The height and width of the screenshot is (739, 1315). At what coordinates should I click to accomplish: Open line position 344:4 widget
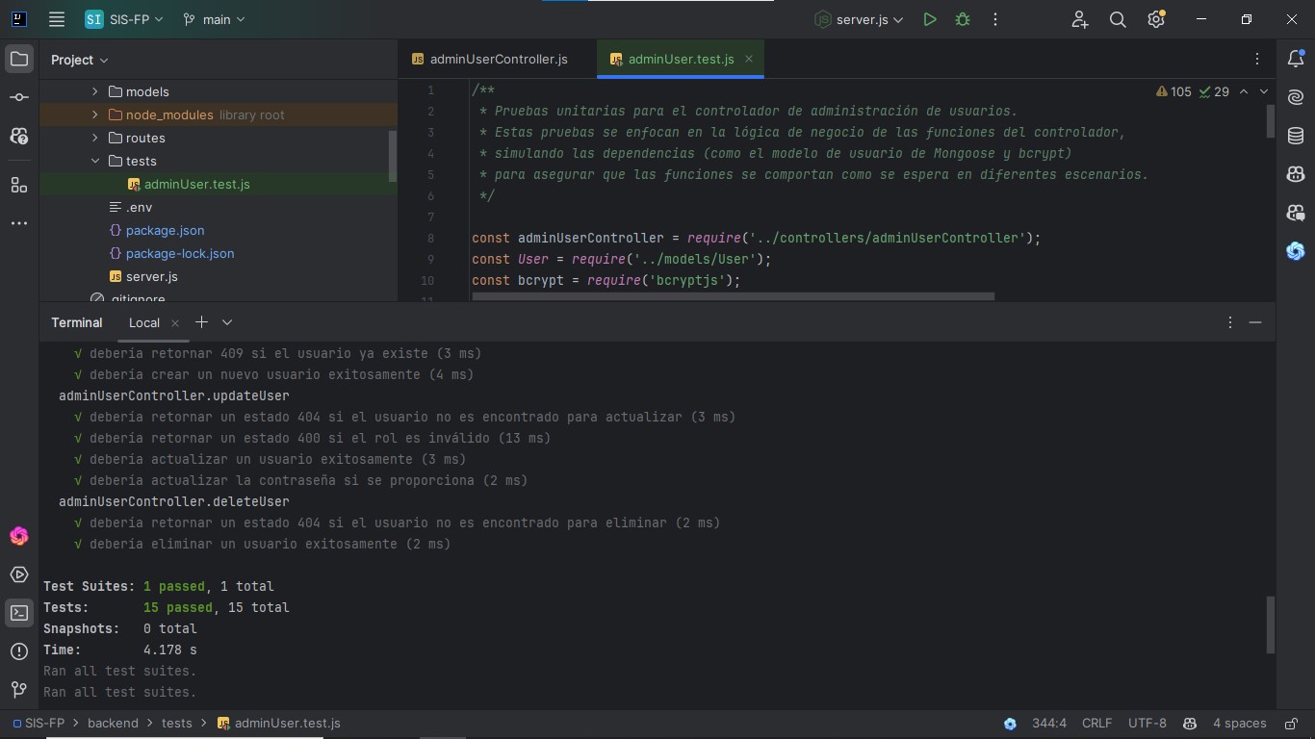click(x=1049, y=723)
